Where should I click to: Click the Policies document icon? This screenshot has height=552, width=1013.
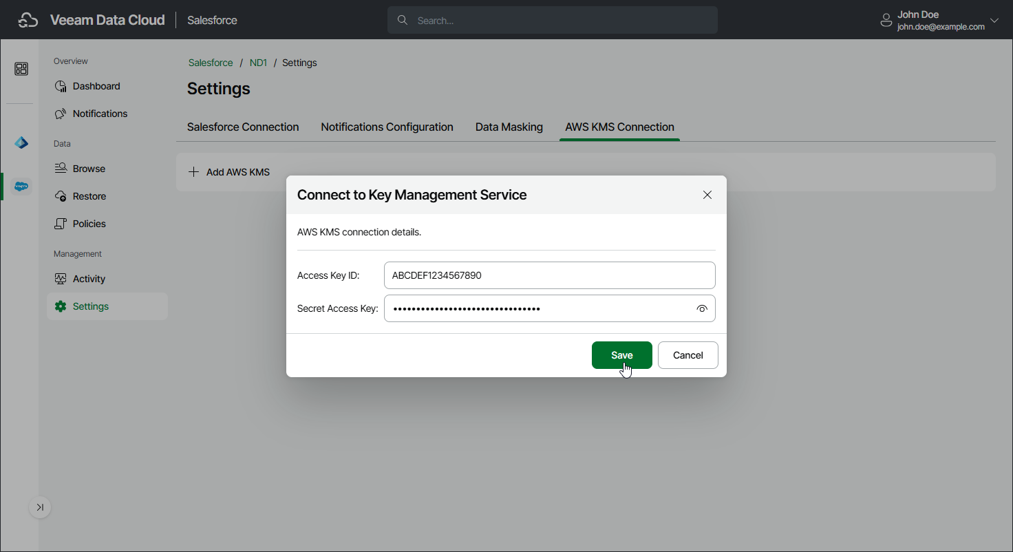[x=61, y=224]
